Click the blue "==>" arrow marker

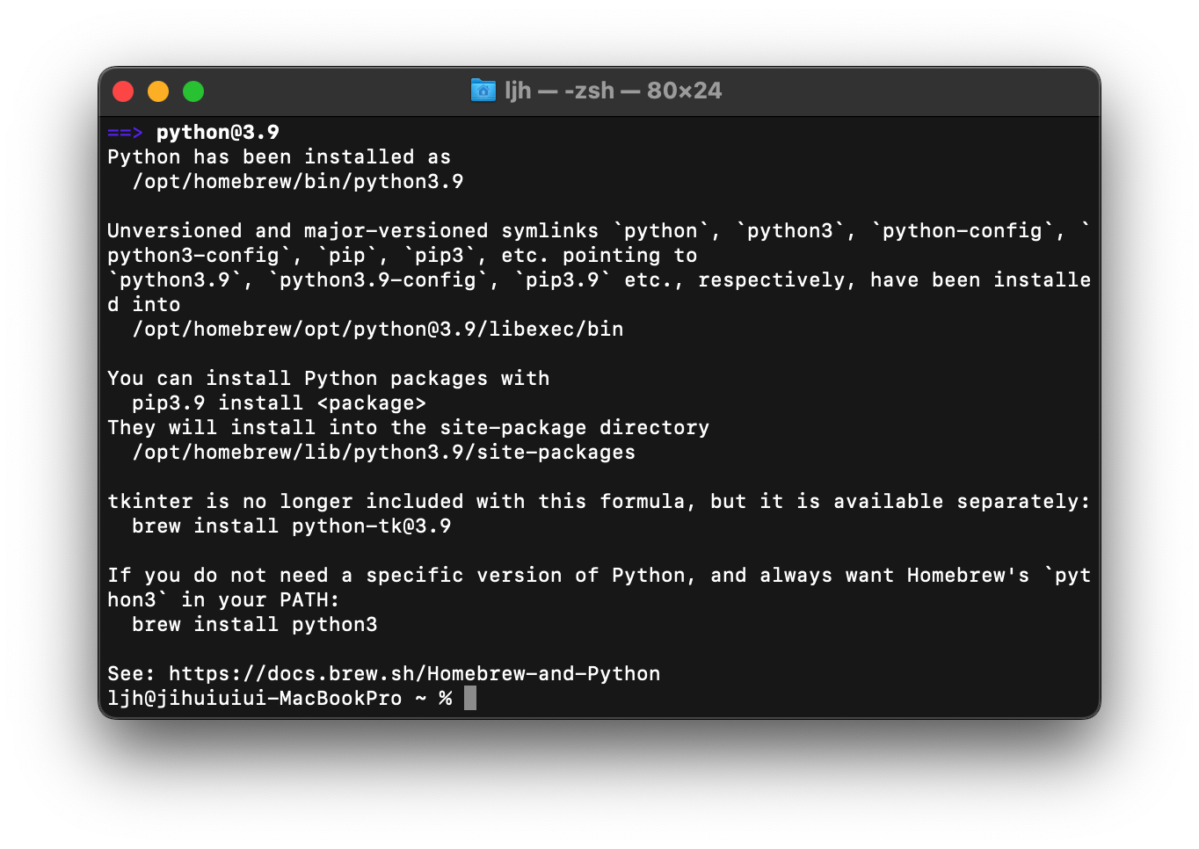click(x=125, y=133)
